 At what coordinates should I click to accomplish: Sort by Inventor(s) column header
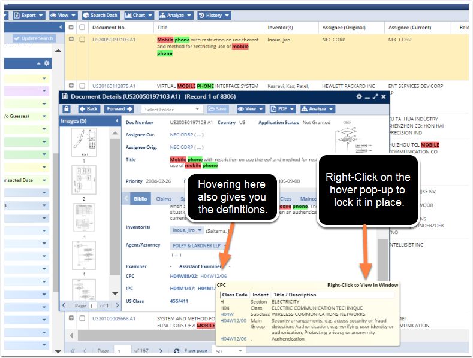point(280,28)
